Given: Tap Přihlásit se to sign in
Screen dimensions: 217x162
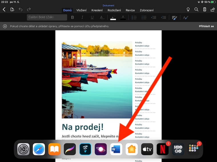Looking at the screenshot, I should tap(206, 26).
